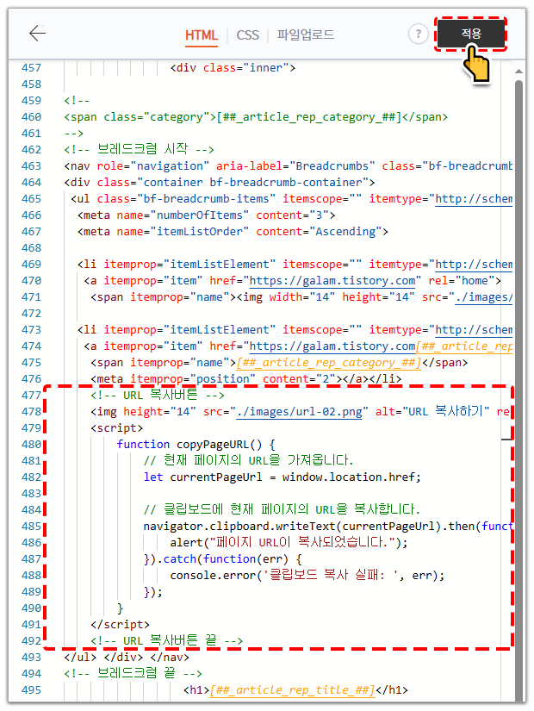534x711 pixels.
Task: Click the meta position content="2" line
Action: 245,379
